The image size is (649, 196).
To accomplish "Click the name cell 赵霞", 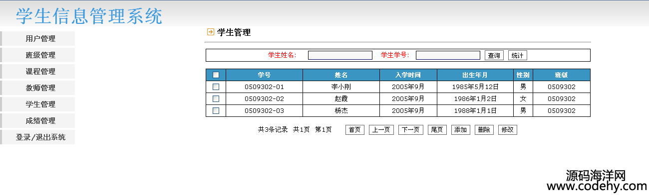I will (341, 99).
